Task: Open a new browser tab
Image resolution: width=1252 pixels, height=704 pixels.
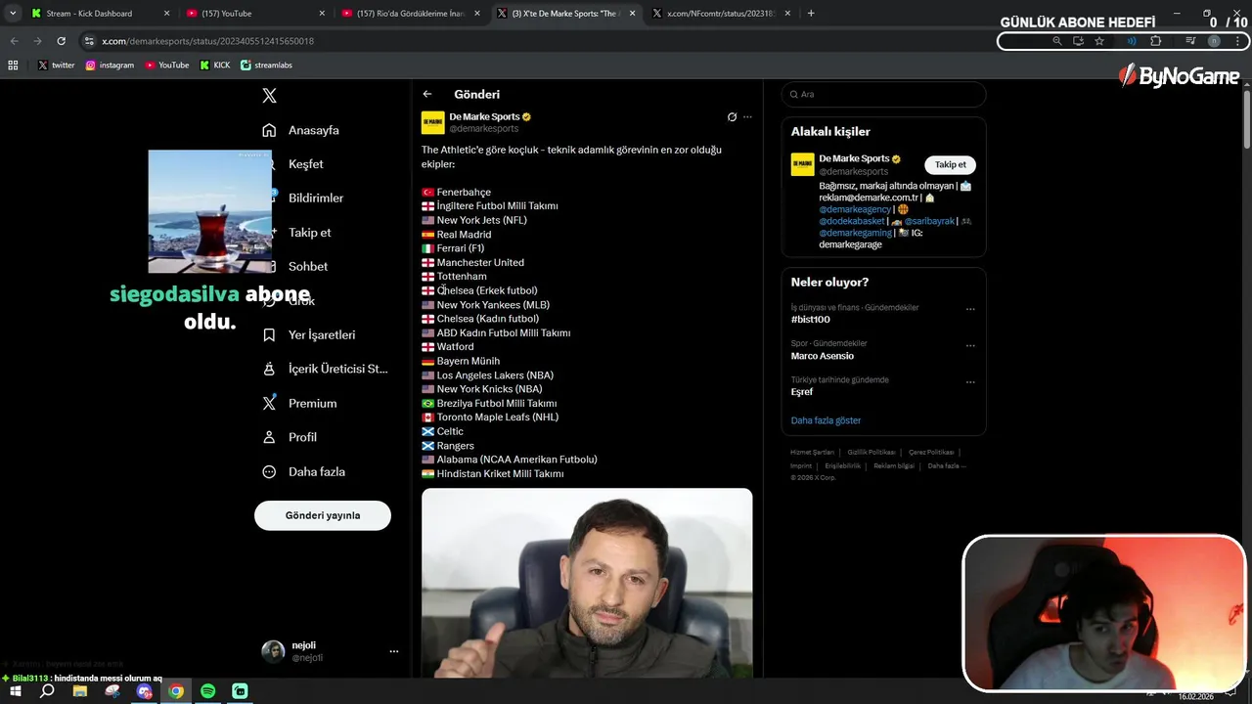Action: click(x=811, y=14)
